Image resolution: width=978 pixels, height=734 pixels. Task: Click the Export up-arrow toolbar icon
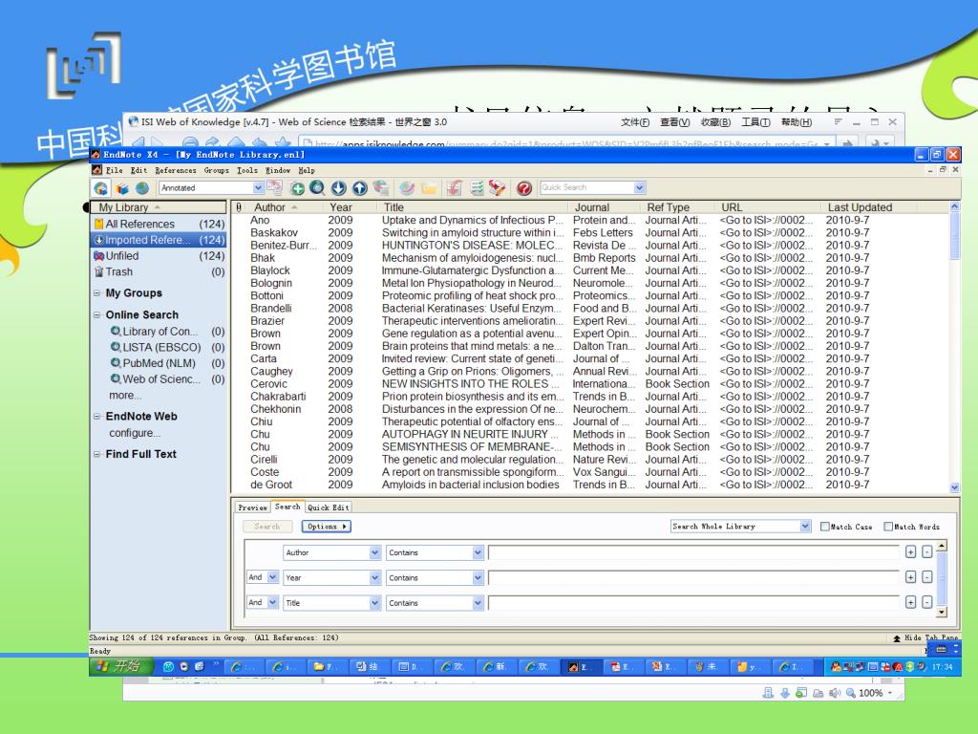[360, 188]
